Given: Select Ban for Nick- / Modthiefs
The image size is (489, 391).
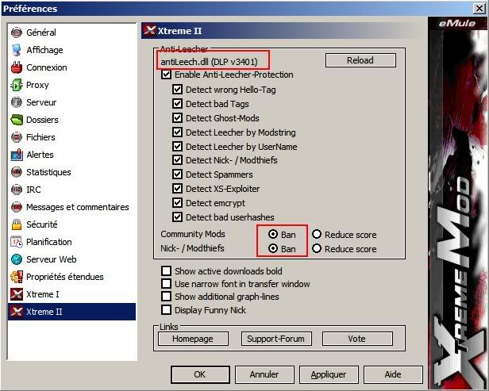Looking at the screenshot, I should (273, 248).
